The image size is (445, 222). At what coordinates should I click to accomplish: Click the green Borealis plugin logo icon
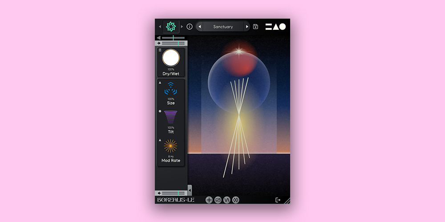[171, 27]
